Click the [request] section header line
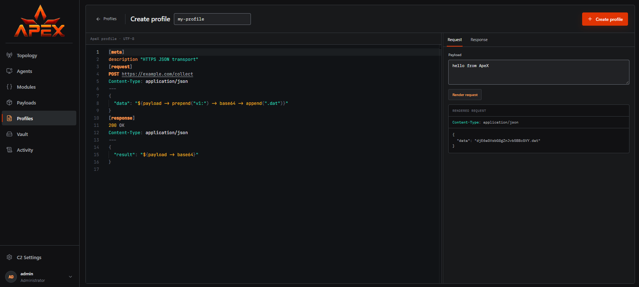 pos(120,67)
